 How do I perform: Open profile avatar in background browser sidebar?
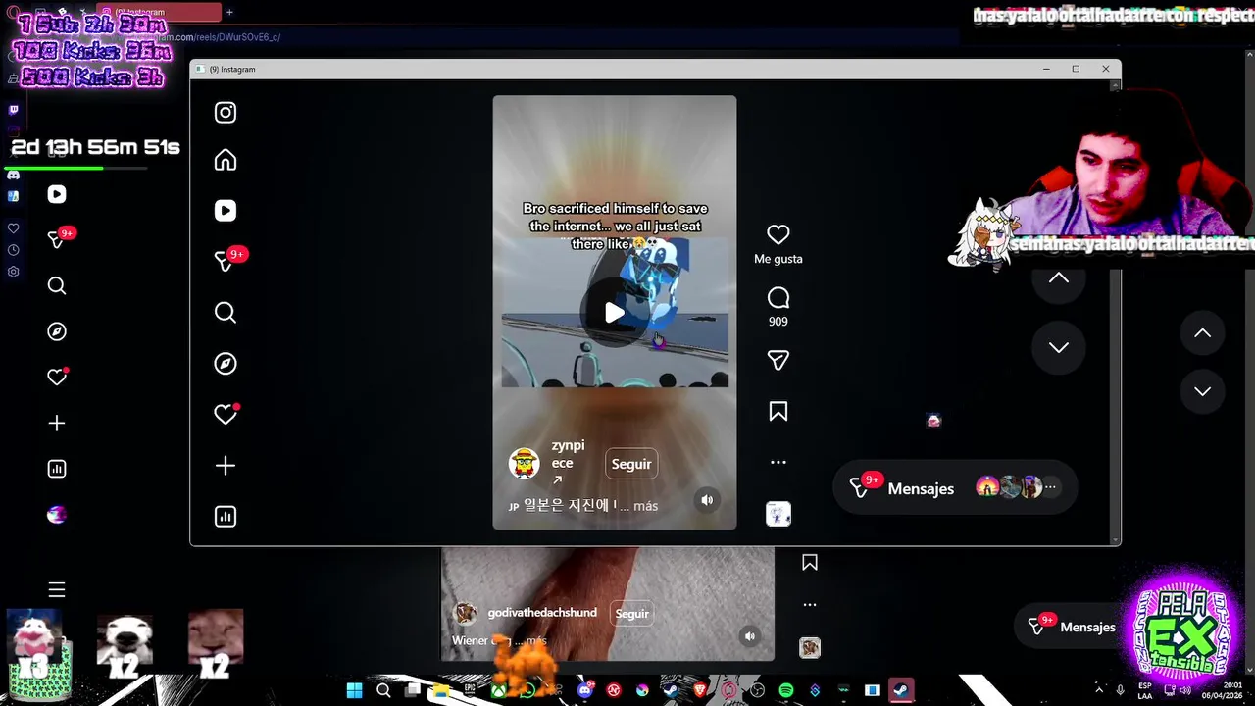tap(57, 515)
